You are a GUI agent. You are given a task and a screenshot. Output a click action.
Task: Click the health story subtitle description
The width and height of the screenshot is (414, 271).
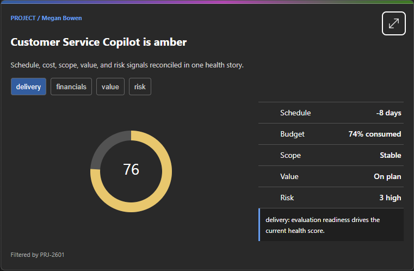[x=127, y=65]
